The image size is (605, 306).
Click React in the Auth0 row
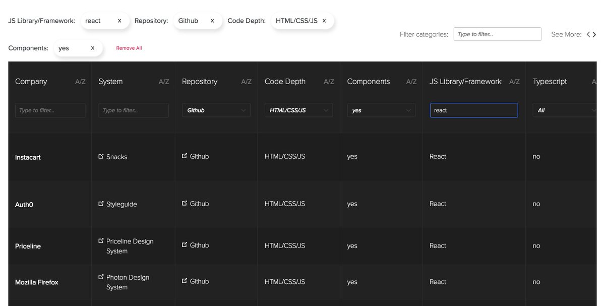click(x=438, y=204)
